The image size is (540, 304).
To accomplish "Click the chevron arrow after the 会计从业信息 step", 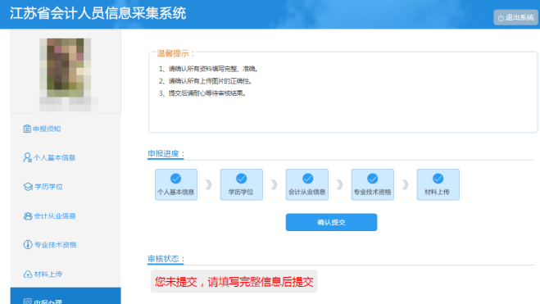I will (340, 184).
